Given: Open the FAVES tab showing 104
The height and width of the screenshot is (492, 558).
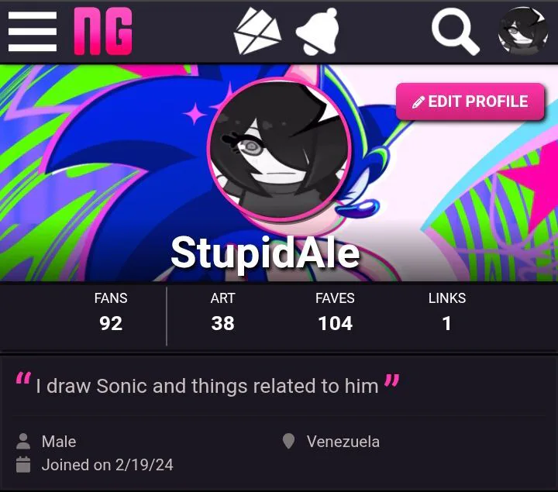Looking at the screenshot, I should pos(335,312).
